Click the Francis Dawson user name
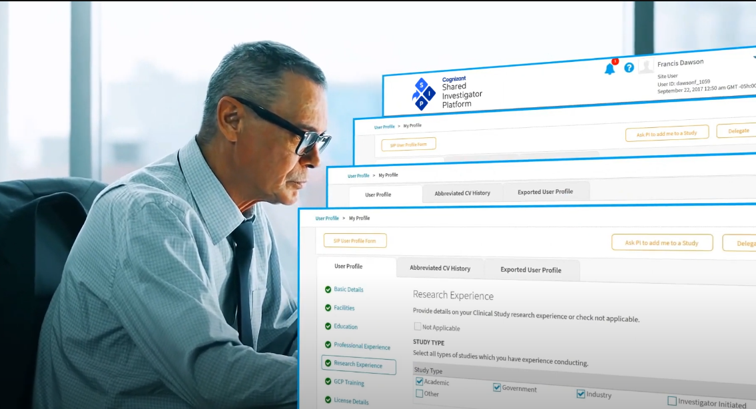Screen dimensions: 756x409 pos(680,63)
